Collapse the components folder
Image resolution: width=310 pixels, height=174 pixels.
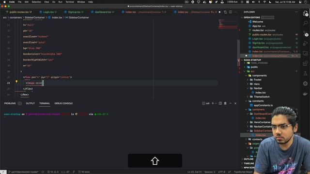pyautogui.click(x=259, y=75)
